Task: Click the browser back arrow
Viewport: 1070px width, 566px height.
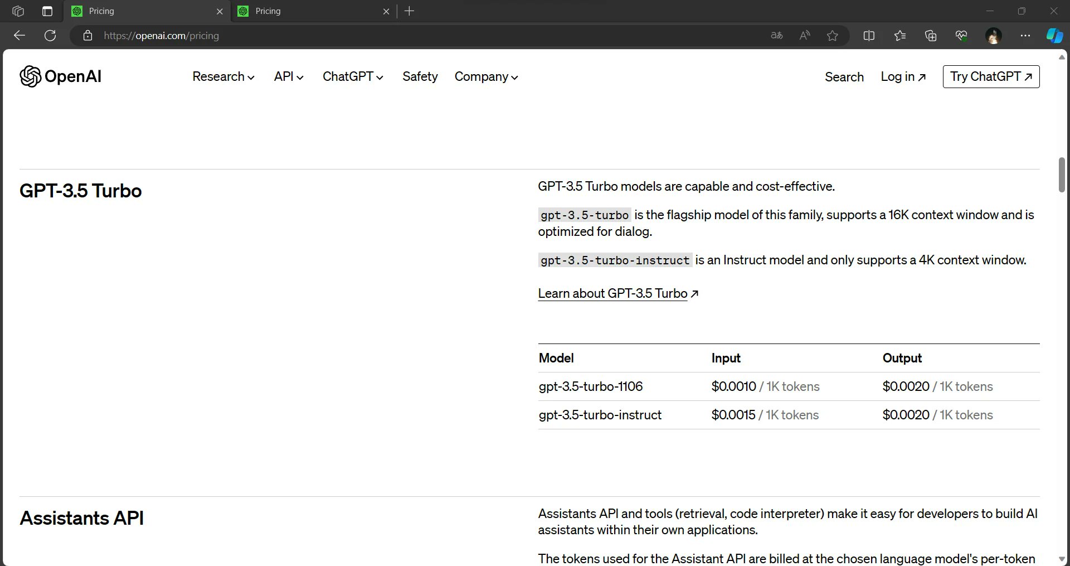Action: (20, 36)
